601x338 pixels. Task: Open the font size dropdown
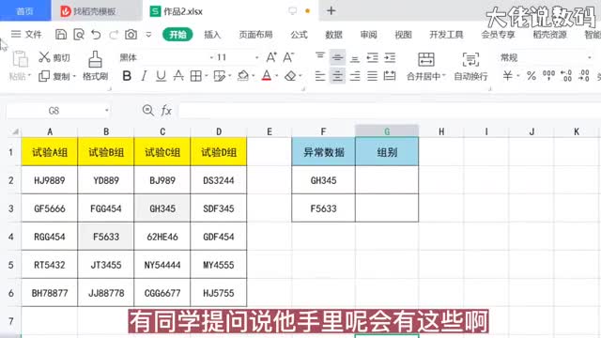click(256, 57)
